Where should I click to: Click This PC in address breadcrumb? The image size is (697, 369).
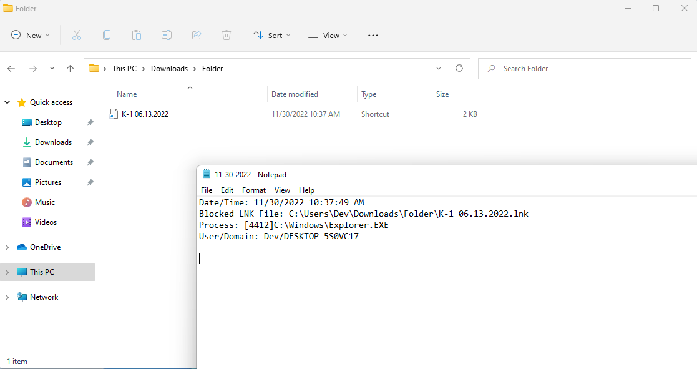[x=124, y=69]
